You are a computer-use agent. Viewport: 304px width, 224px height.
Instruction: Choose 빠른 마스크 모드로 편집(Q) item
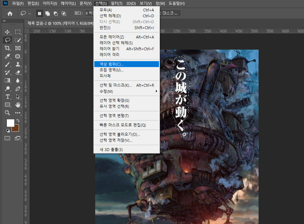pyautogui.click(x=127, y=125)
